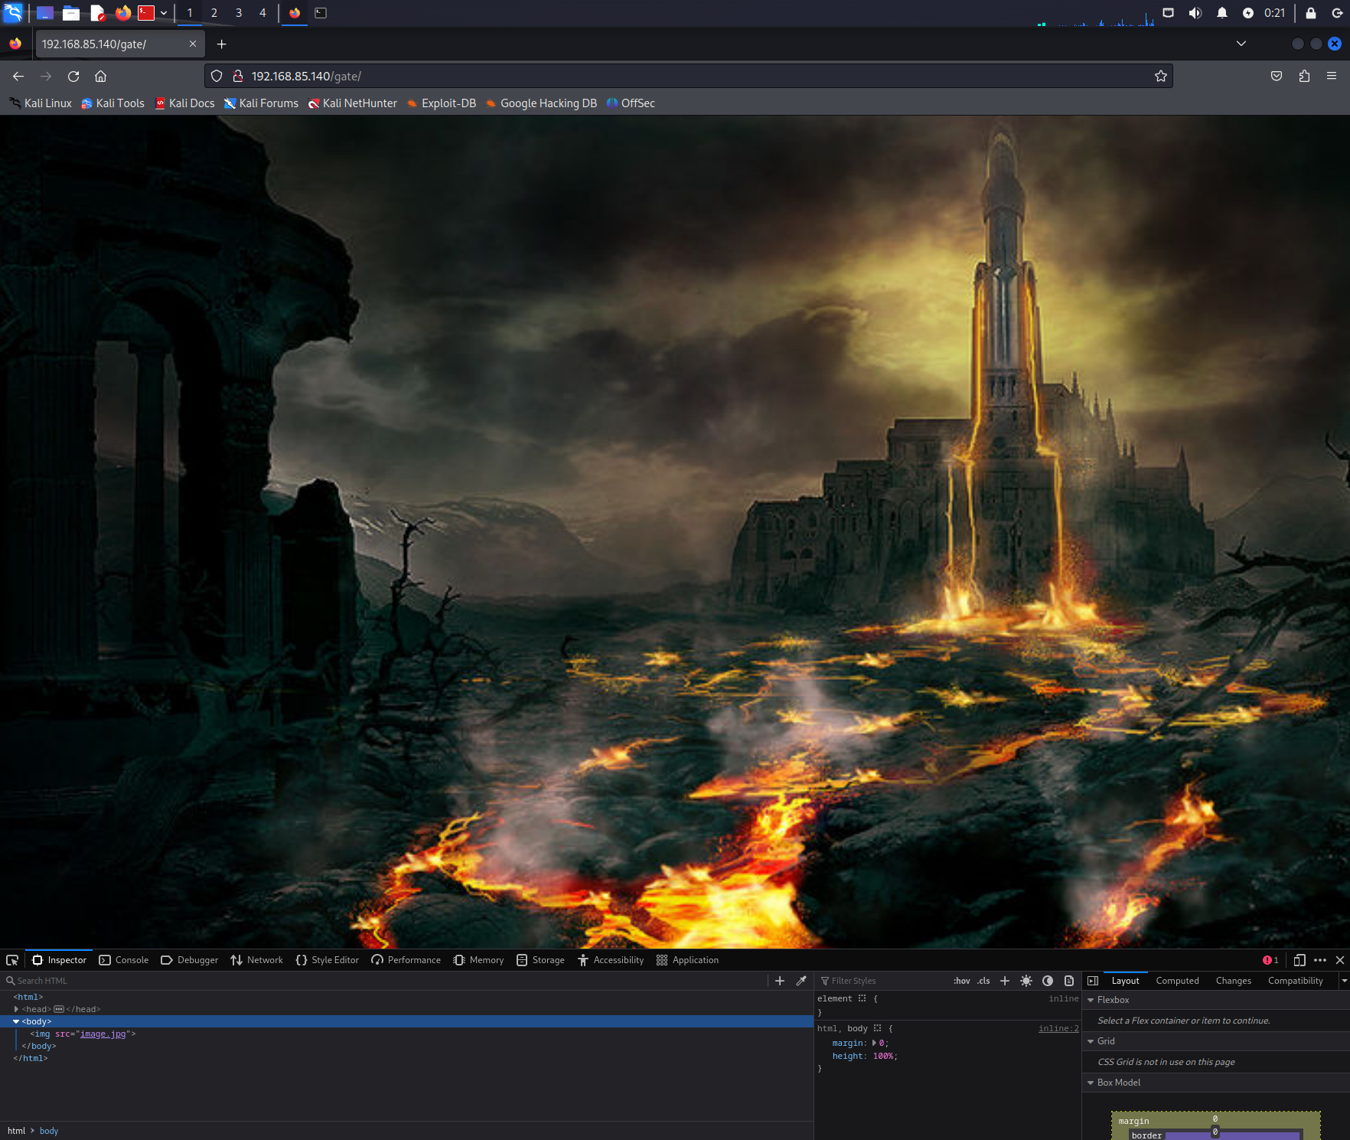Viewport: 1350px width, 1140px height.
Task: Open the Network tab
Action: click(257, 960)
